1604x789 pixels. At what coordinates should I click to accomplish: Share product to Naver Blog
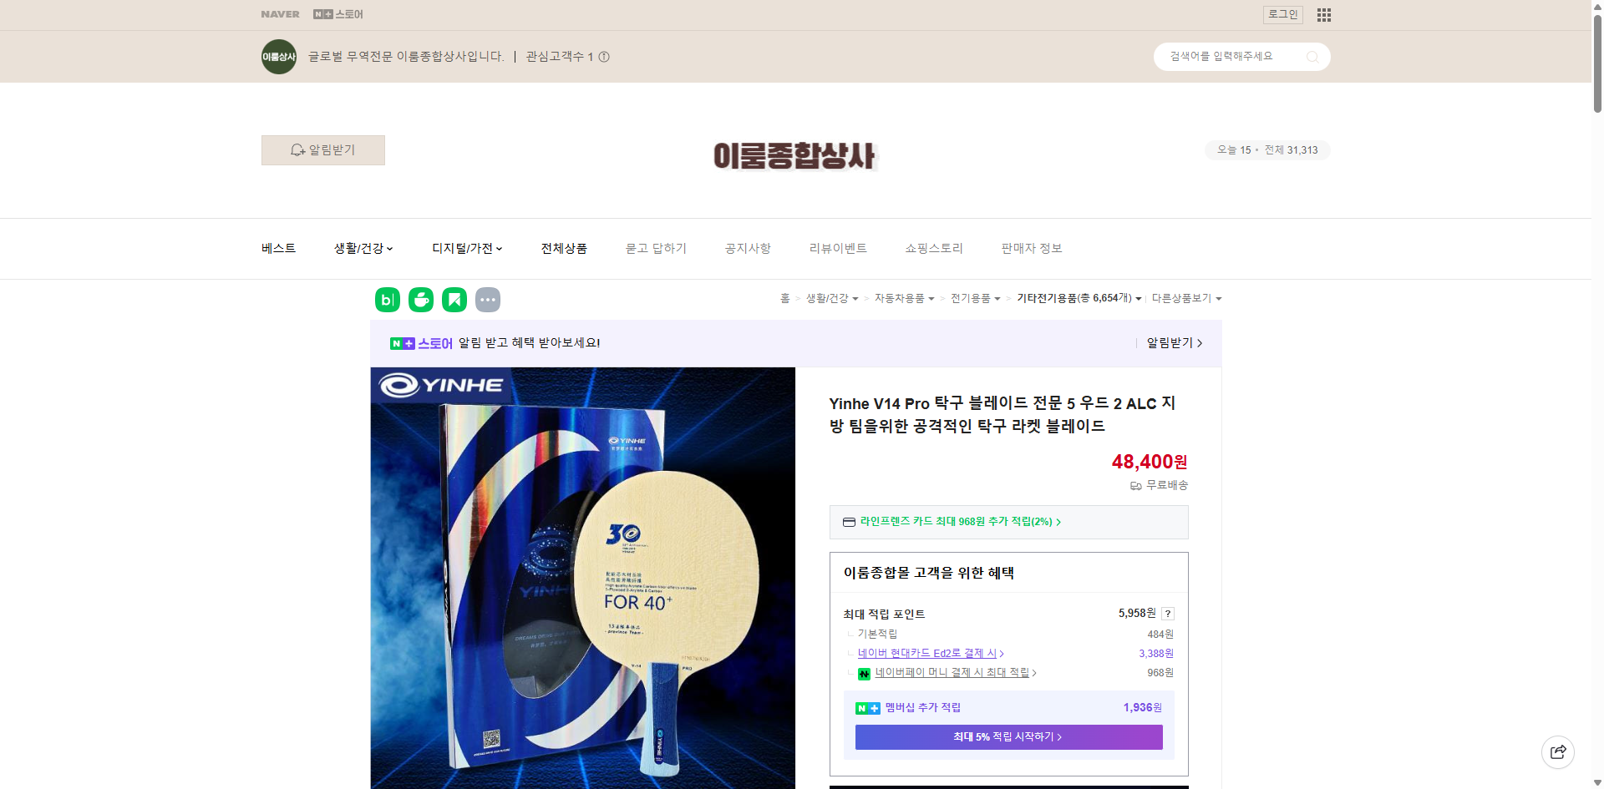[387, 299]
